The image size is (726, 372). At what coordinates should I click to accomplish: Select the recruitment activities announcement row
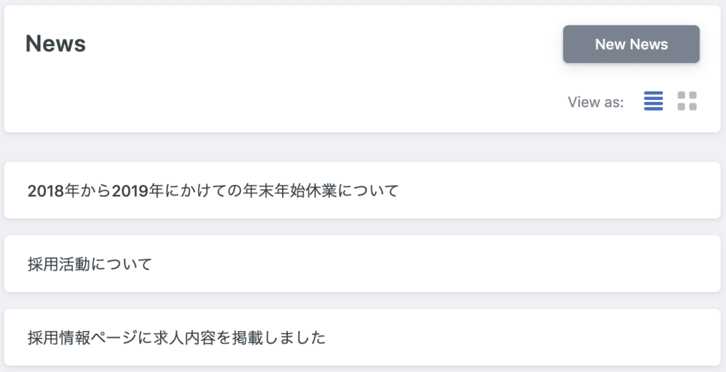(363, 264)
